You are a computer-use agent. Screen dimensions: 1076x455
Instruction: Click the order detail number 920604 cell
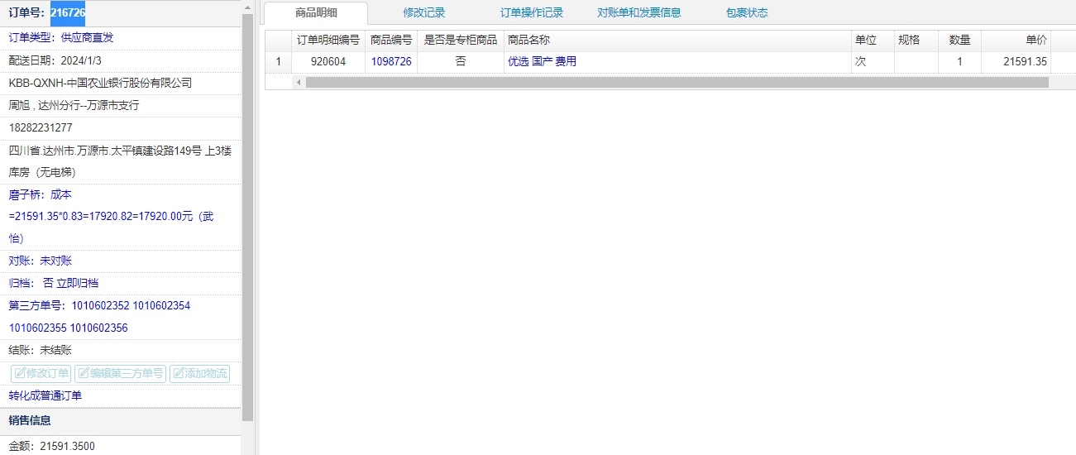click(x=328, y=61)
